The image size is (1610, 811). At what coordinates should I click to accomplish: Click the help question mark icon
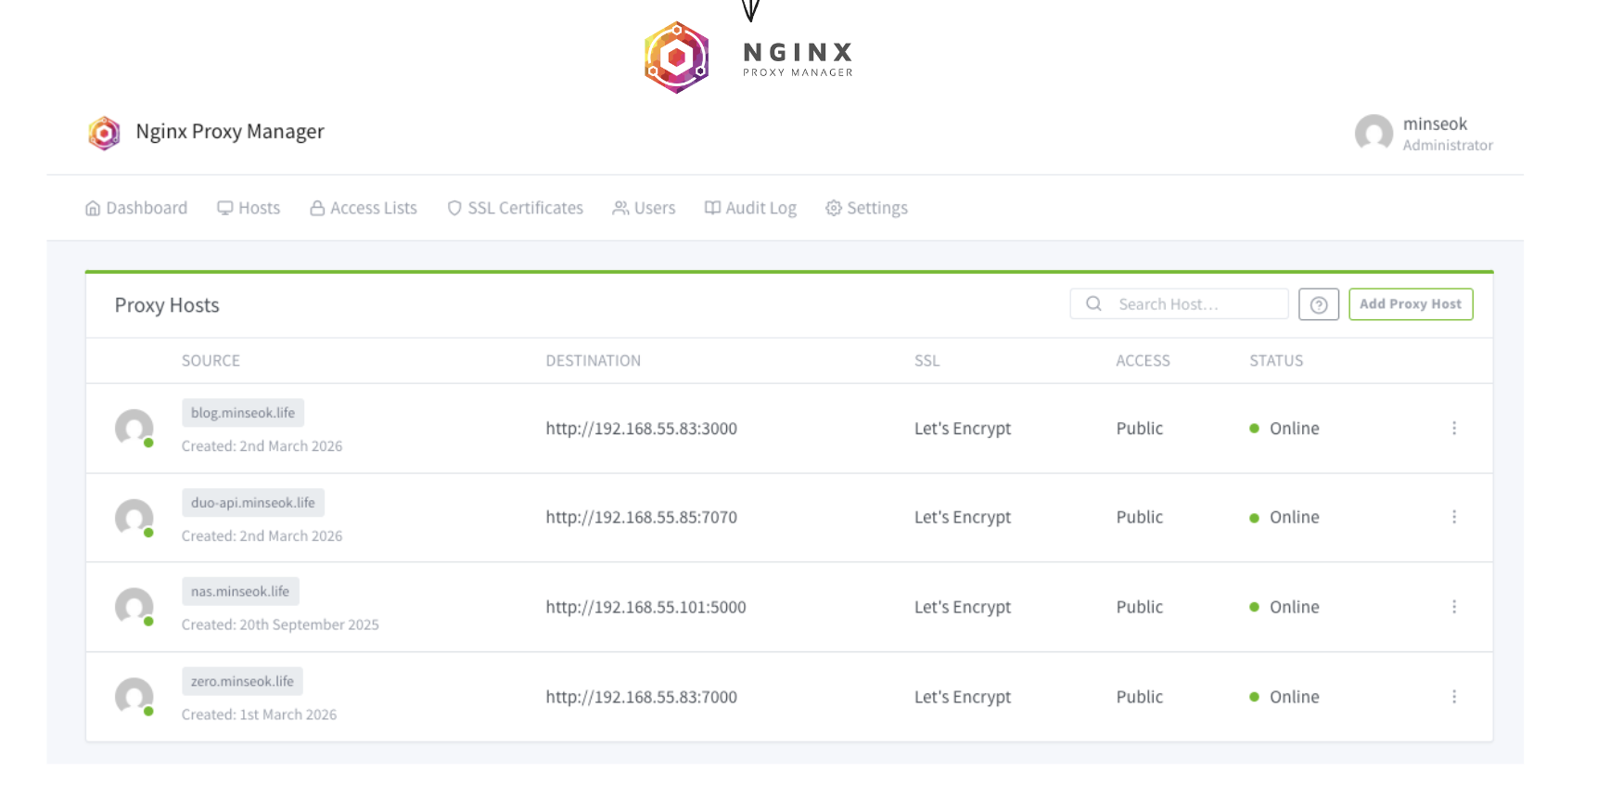pyautogui.click(x=1318, y=304)
